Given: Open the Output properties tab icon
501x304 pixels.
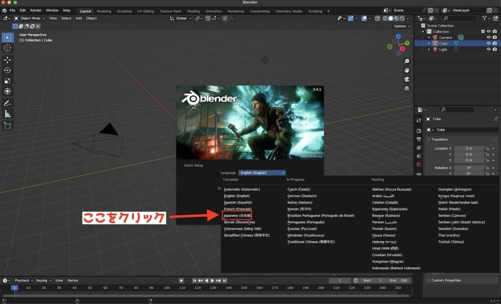Looking at the screenshot, I should tap(419, 140).
